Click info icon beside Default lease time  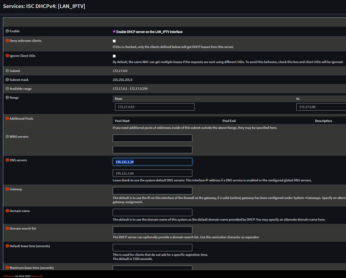click(7, 246)
